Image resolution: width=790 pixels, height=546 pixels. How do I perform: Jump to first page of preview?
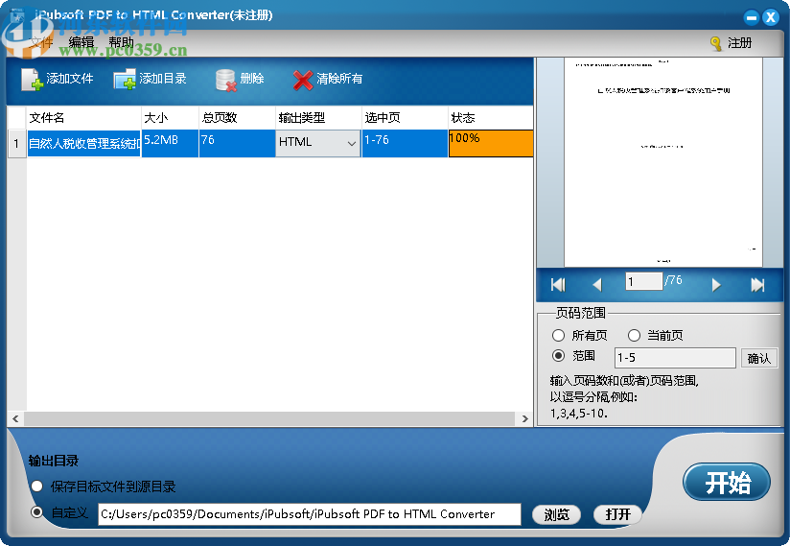pos(558,285)
